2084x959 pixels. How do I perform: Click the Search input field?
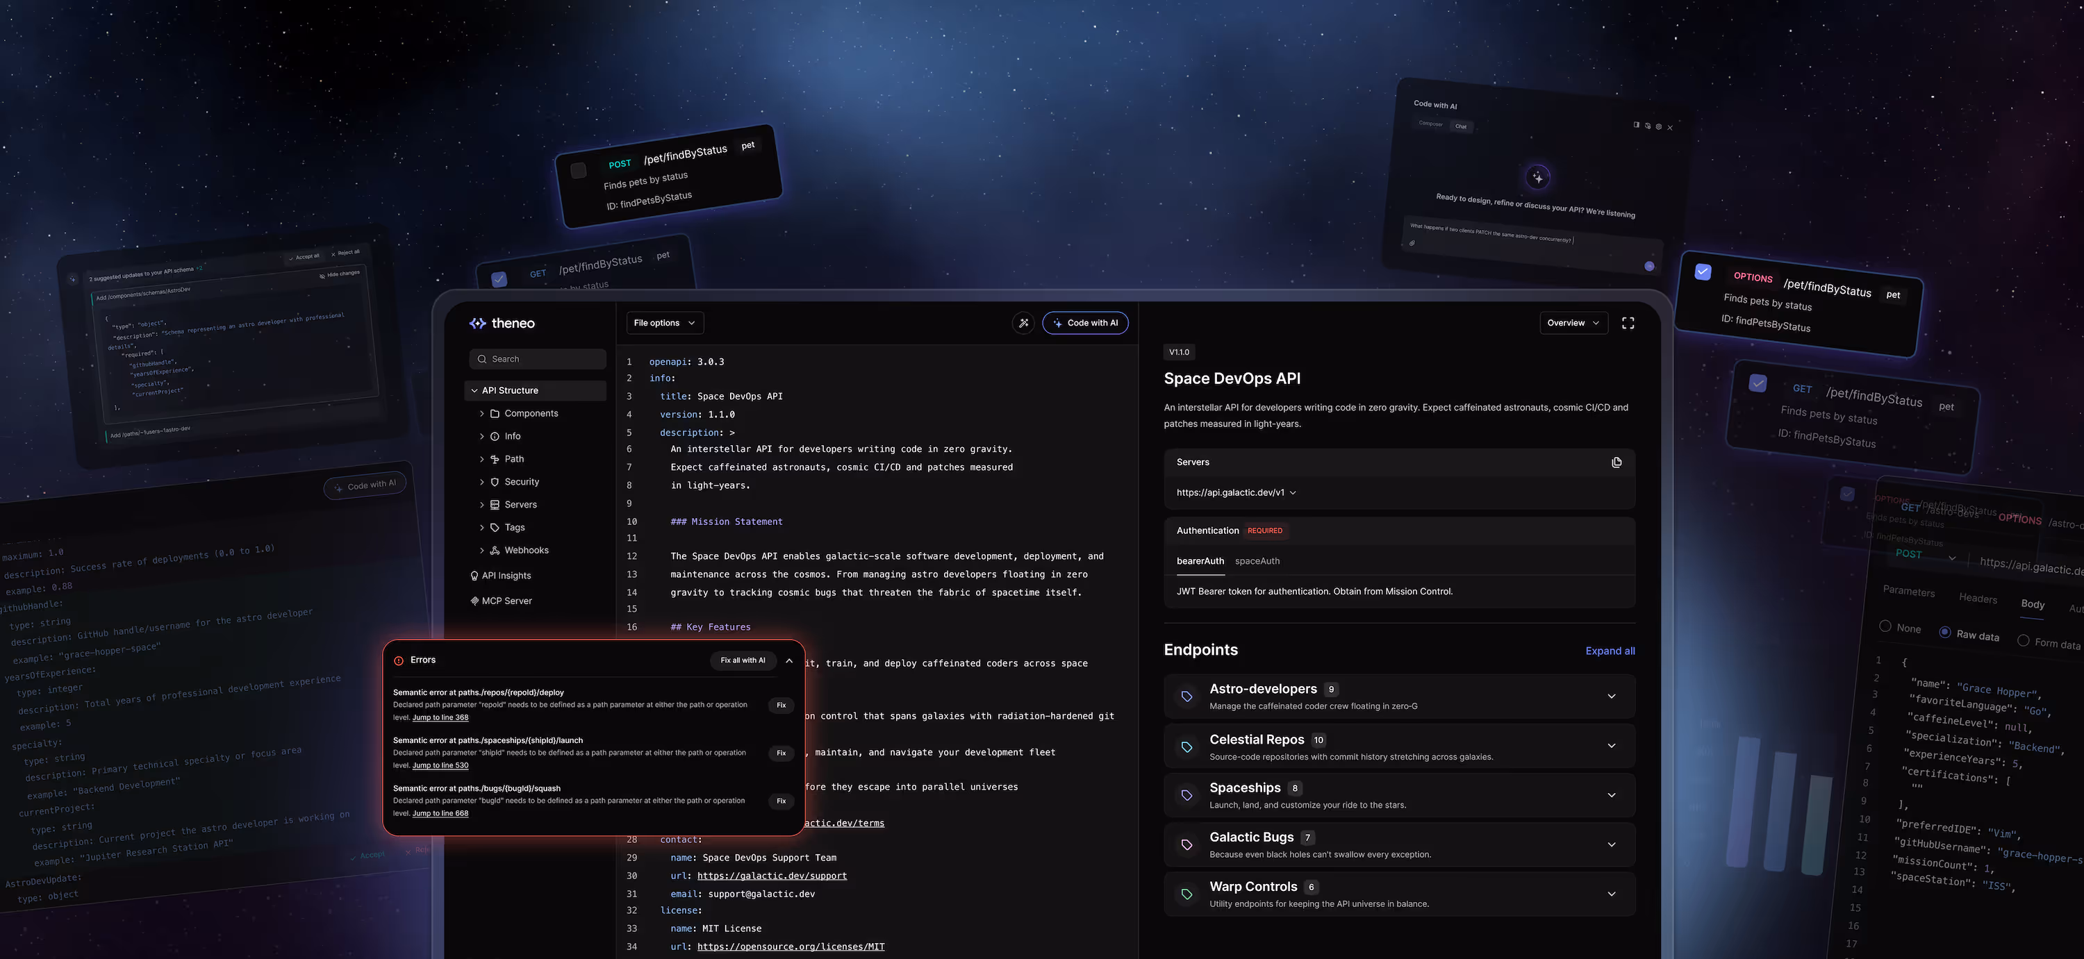click(x=537, y=359)
